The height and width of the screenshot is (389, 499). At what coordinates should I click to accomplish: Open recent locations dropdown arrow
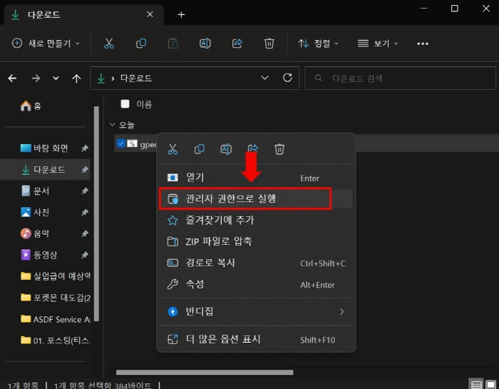click(x=56, y=78)
